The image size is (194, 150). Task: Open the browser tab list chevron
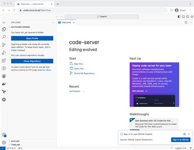[x=190, y=4]
